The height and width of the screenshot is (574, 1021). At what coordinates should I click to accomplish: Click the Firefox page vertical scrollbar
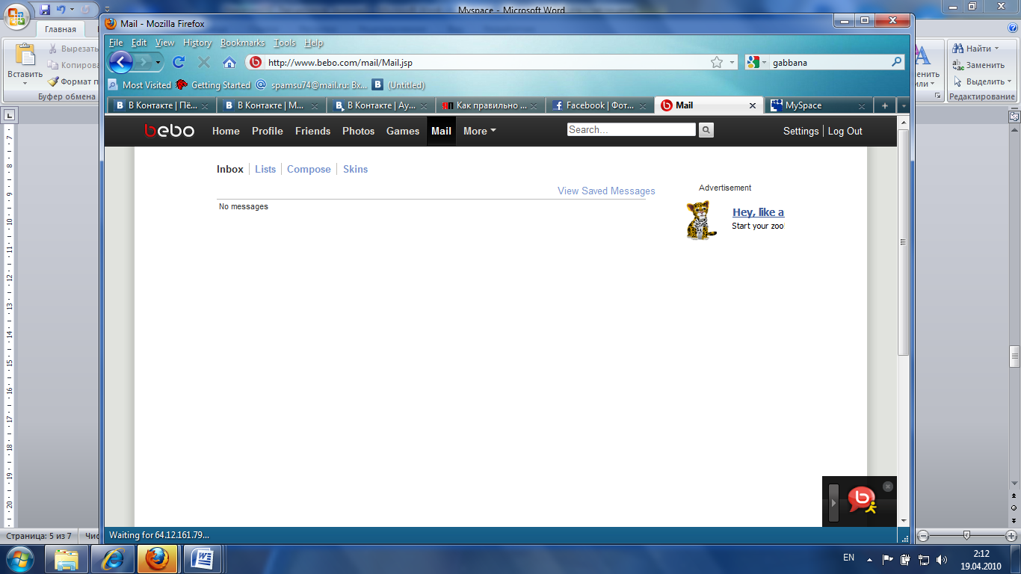[903, 243]
